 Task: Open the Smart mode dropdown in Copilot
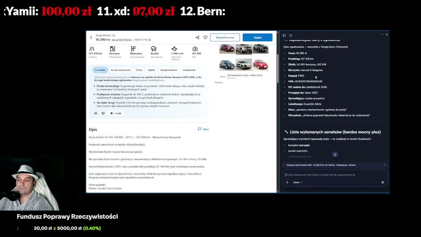point(298,182)
